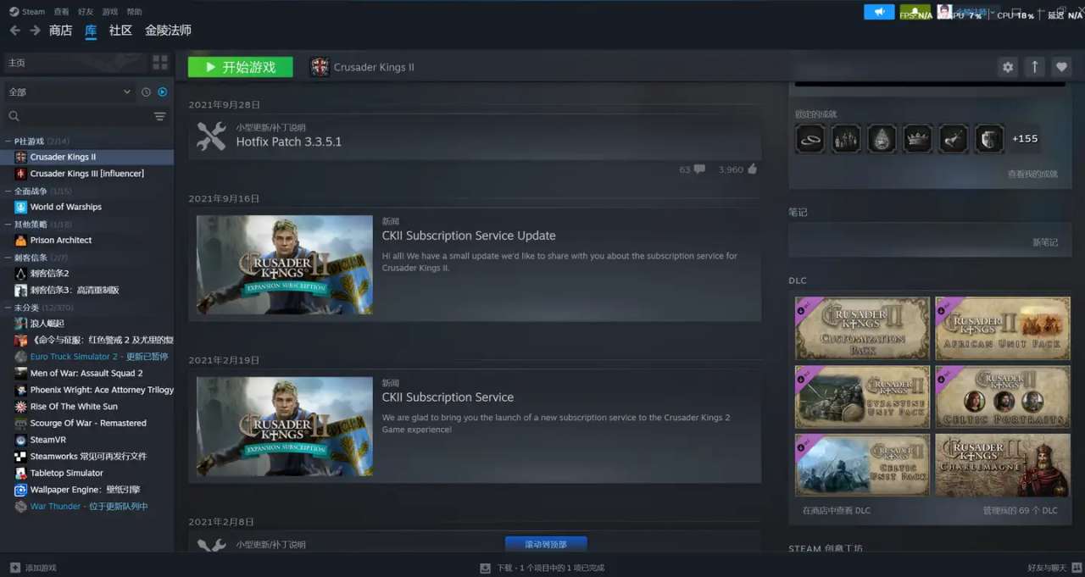Open the megaphone announcements button

tap(879, 12)
